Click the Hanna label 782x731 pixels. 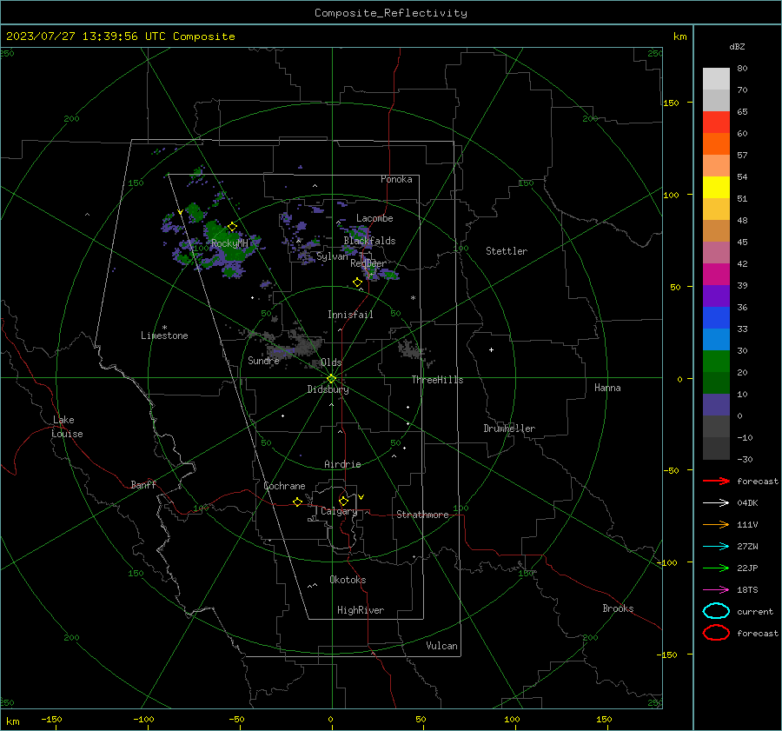(607, 387)
